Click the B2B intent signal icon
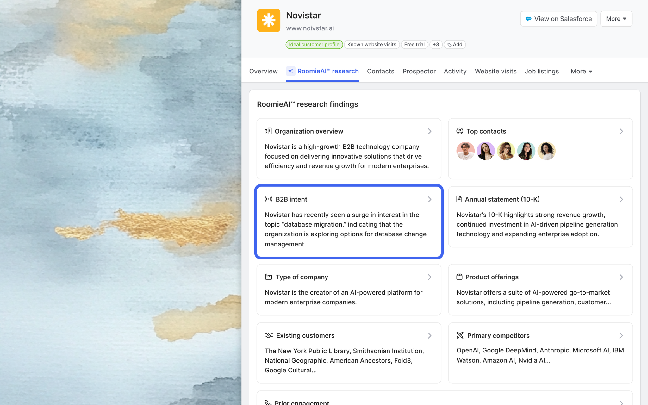 pyautogui.click(x=268, y=199)
